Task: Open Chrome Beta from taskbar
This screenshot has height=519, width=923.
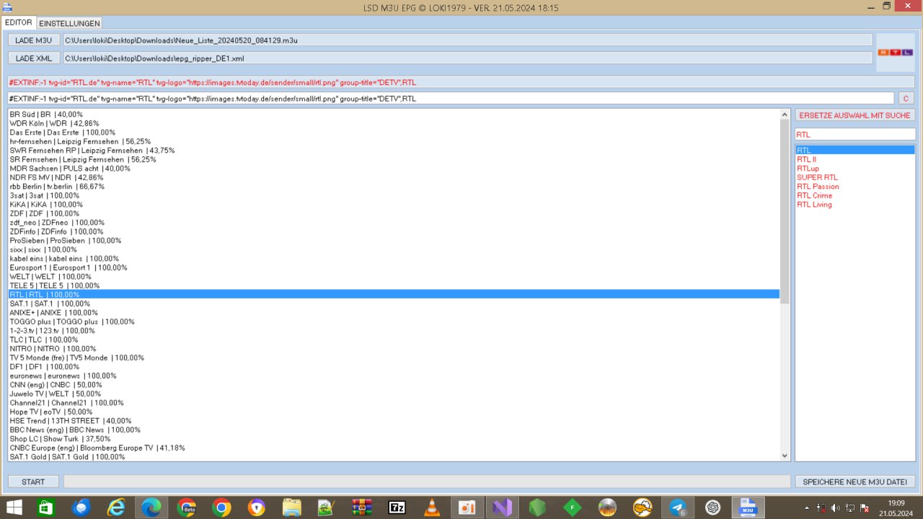Action: tap(186, 507)
